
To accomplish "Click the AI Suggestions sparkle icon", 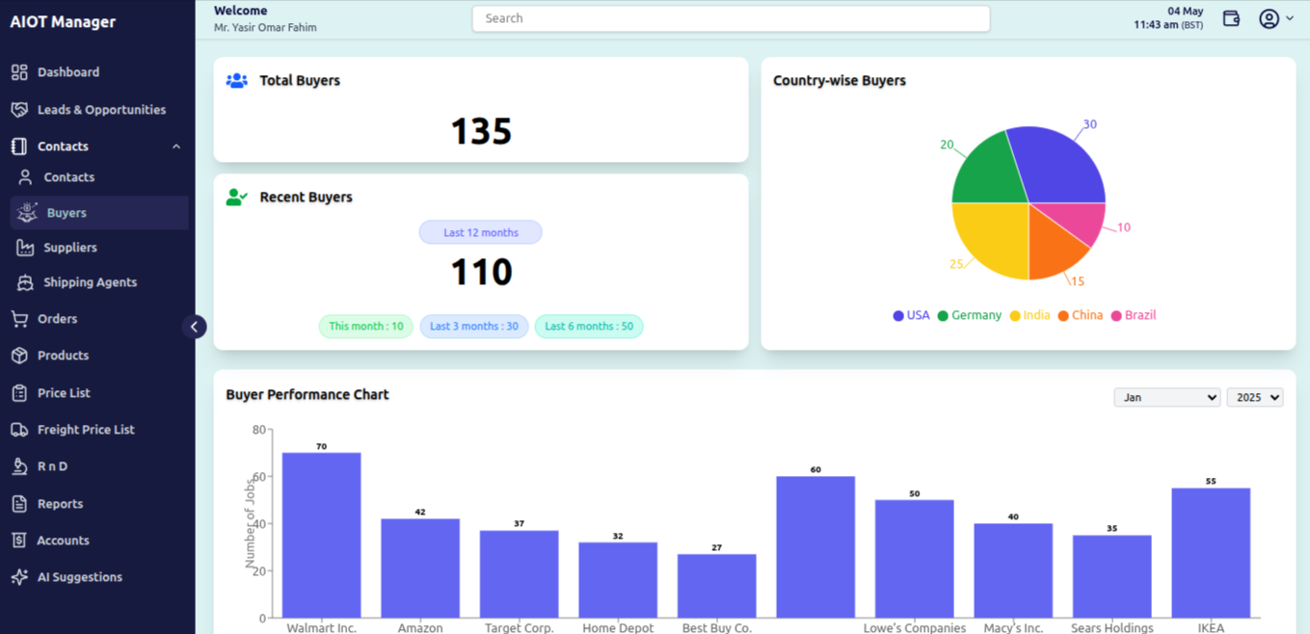I will (x=19, y=577).
